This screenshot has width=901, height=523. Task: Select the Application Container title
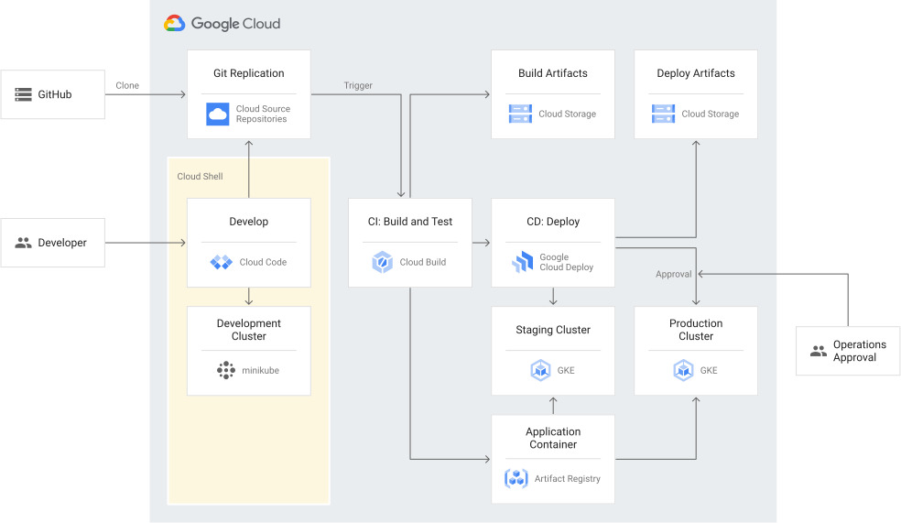tap(553, 438)
